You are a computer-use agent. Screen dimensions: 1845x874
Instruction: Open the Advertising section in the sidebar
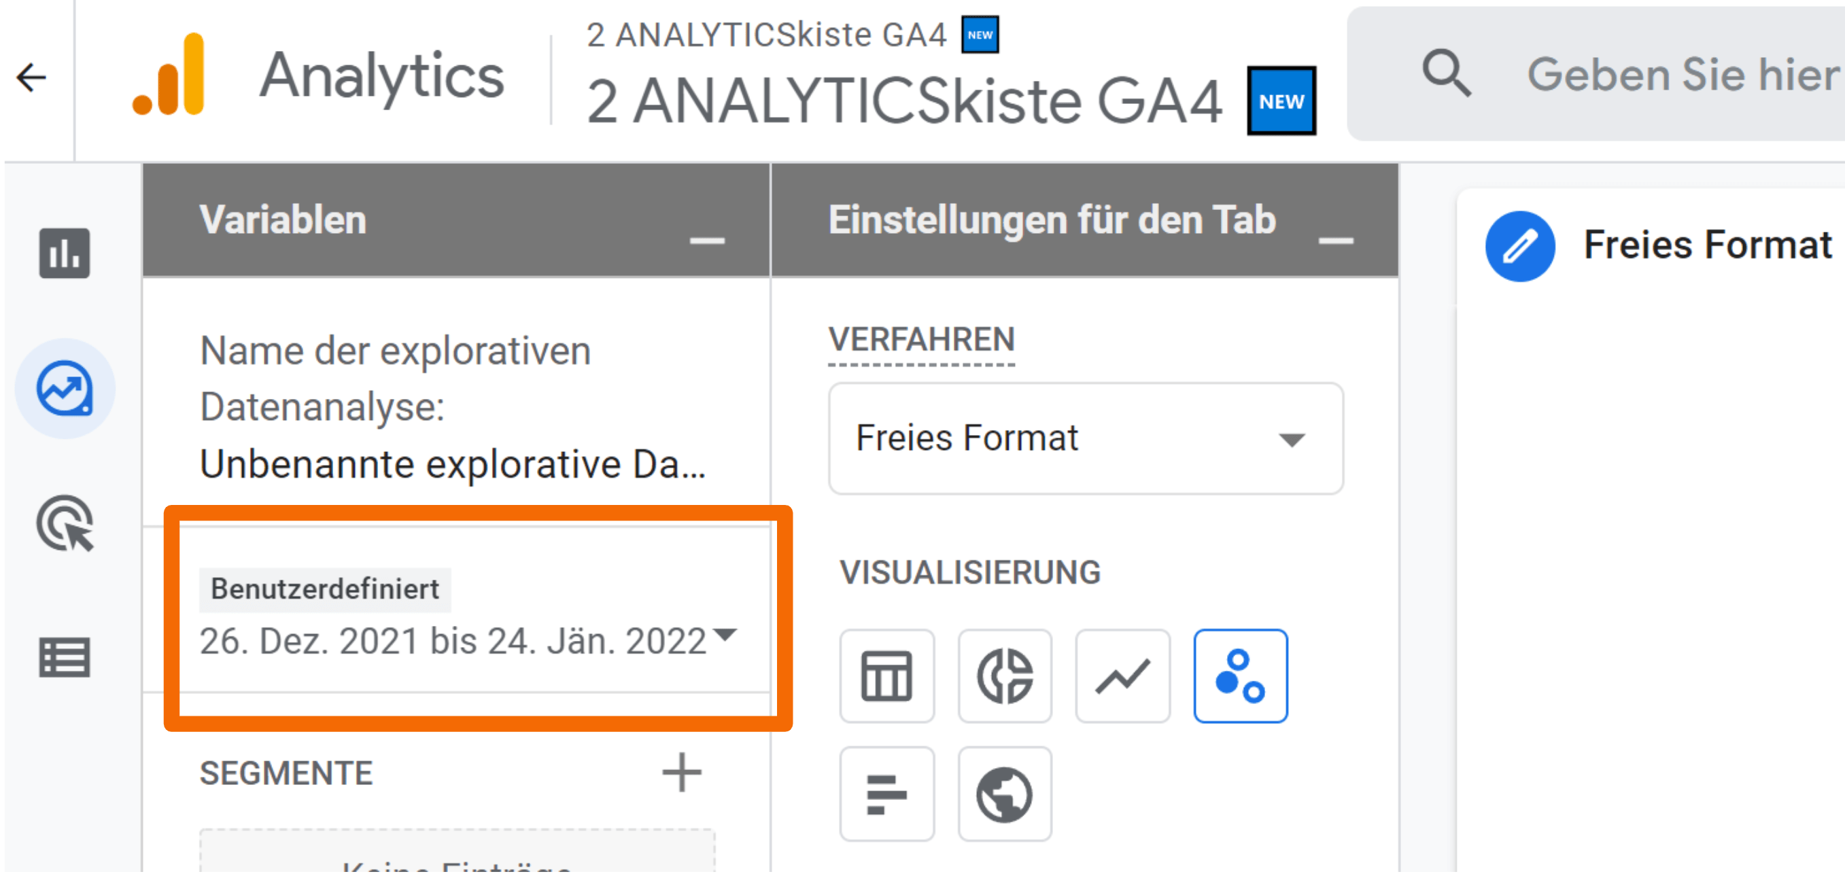[65, 524]
